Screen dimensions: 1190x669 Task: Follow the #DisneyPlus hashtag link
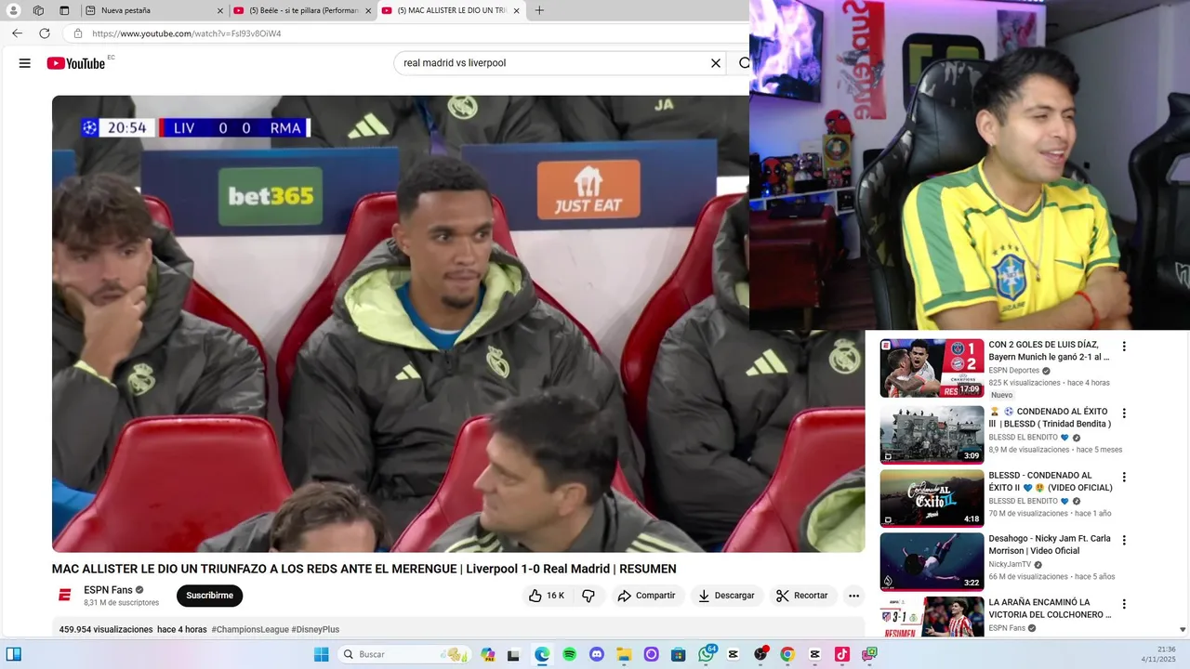(315, 629)
